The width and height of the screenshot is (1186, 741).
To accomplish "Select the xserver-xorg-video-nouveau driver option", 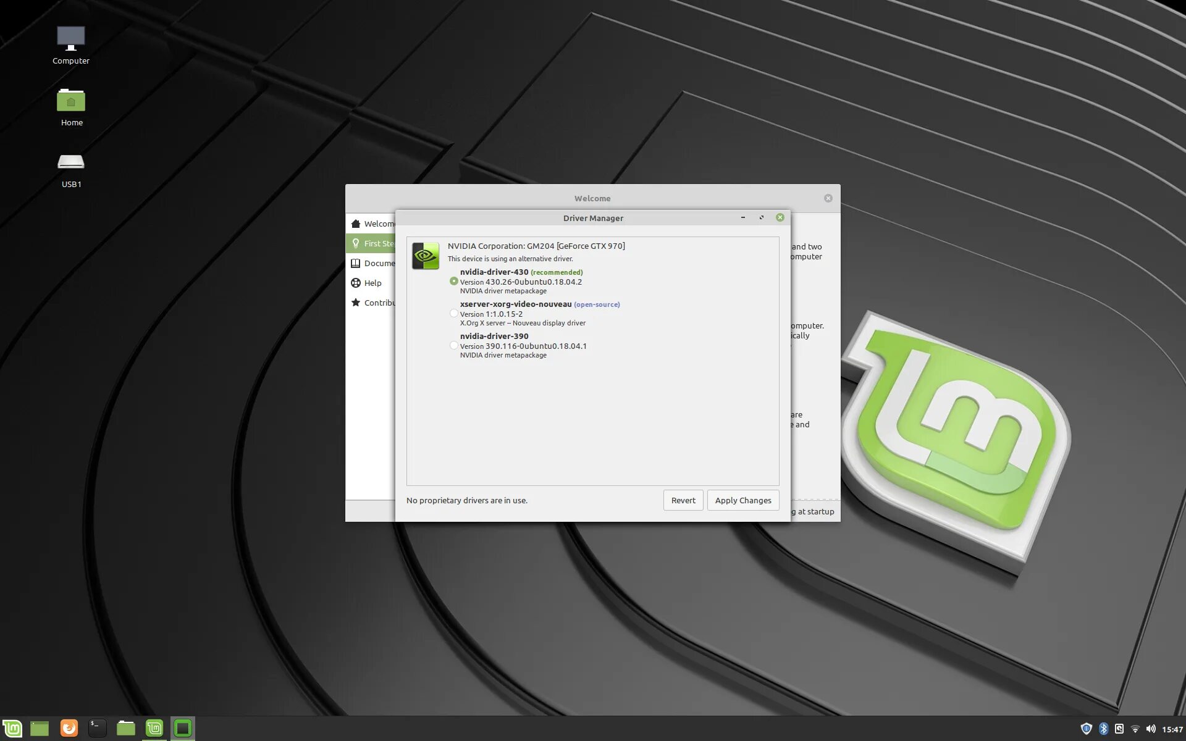I will coord(454,313).
